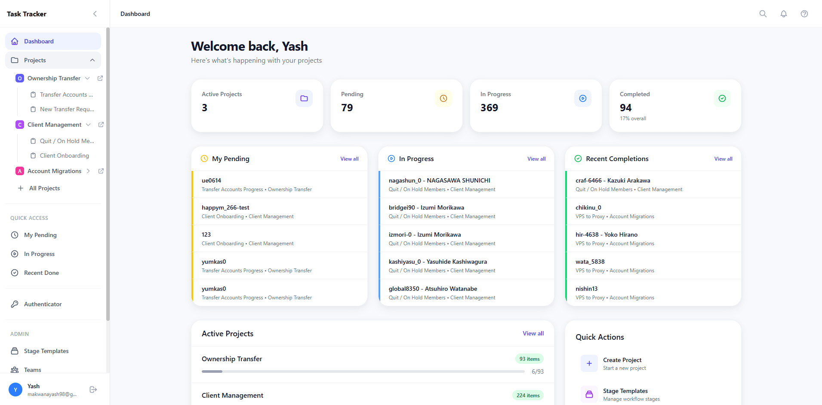This screenshot has width=822, height=405.
Task: Open the happym_266-test pending task
Action: pyautogui.click(x=225, y=207)
